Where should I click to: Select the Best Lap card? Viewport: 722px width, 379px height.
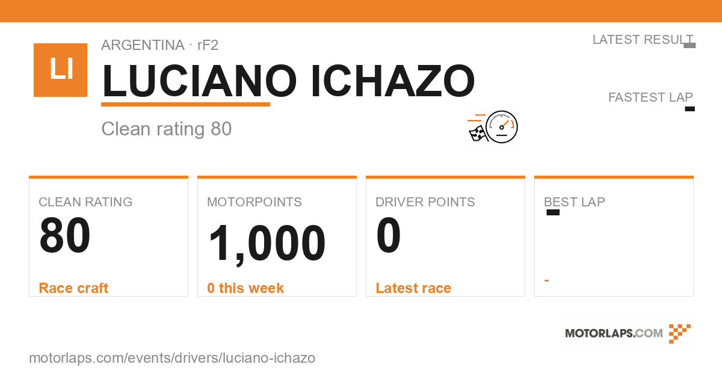click(614, 236)
